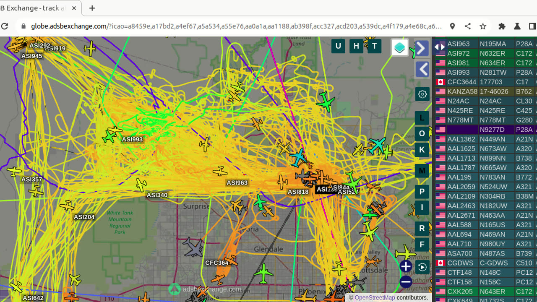This screenshot has height=302, width=537.
Task: Open a new browser tab
Action: pyautogui.click(x=92, y=8)
